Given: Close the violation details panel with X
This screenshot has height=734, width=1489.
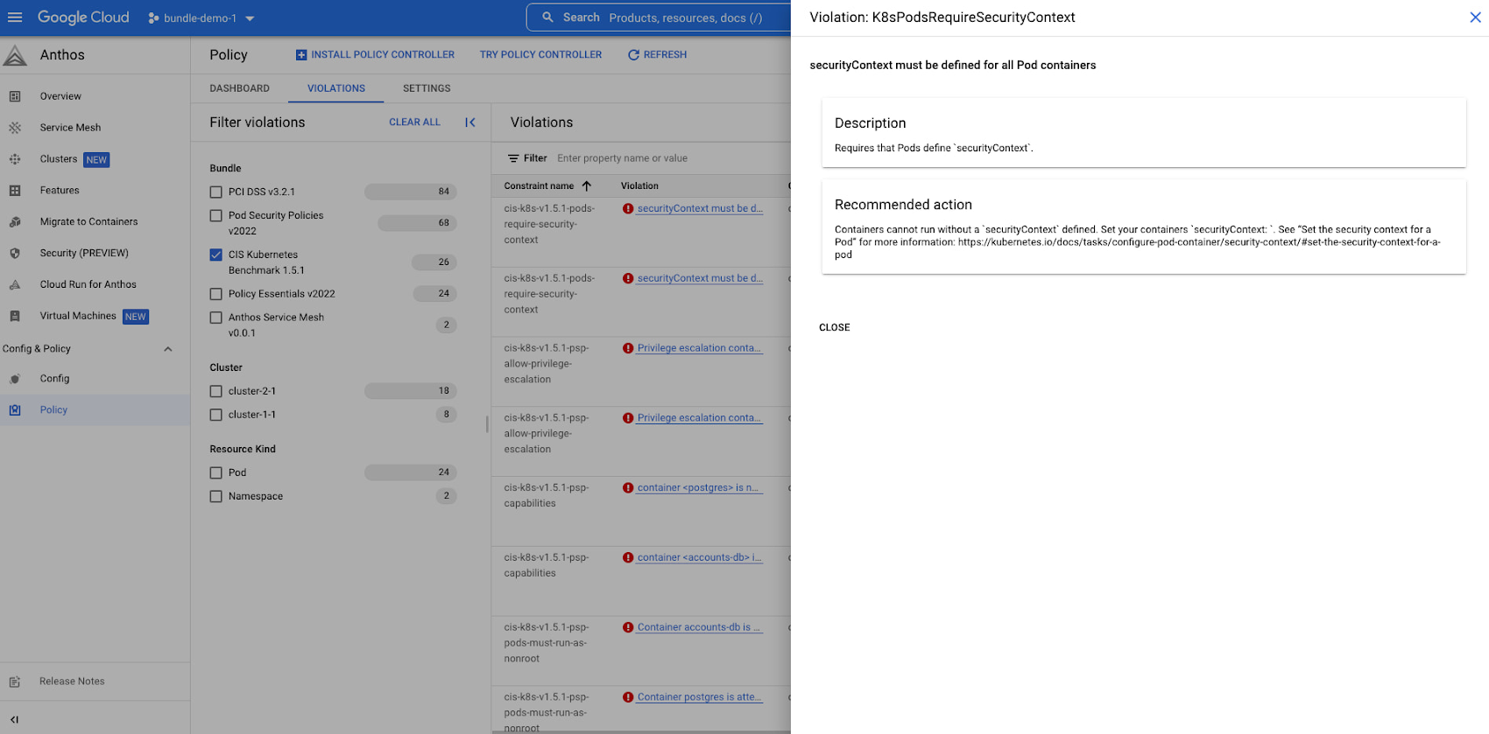Looking at the screenshot, I should coord(1475,17).
